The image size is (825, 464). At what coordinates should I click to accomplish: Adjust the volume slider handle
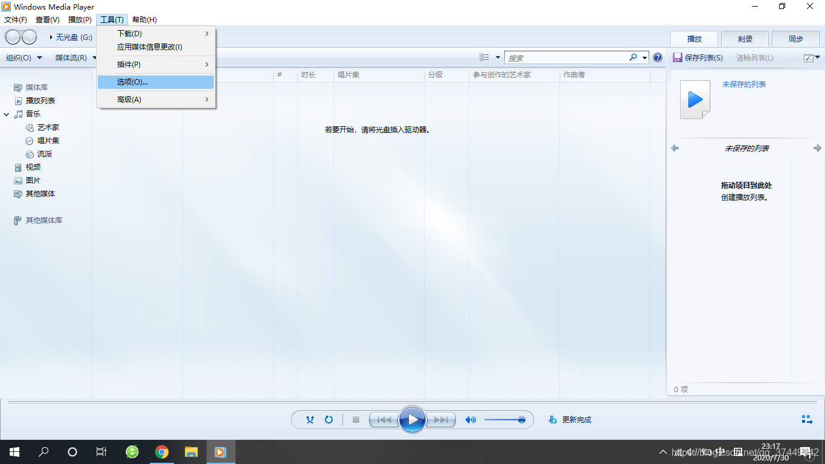(522, 419)
